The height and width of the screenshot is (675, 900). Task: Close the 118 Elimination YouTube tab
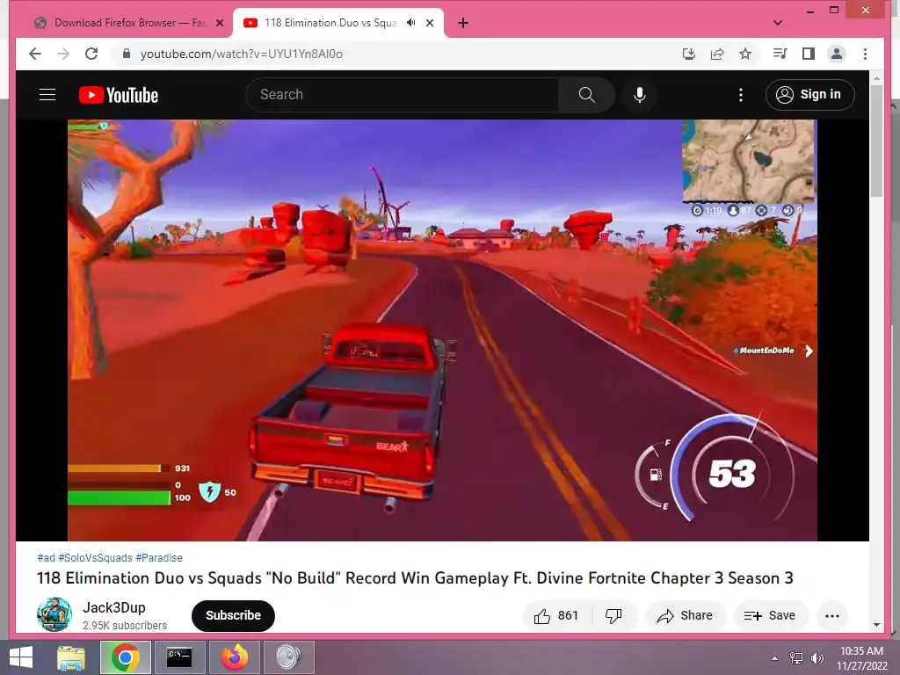pyautogui.click(x=430, y=23)
